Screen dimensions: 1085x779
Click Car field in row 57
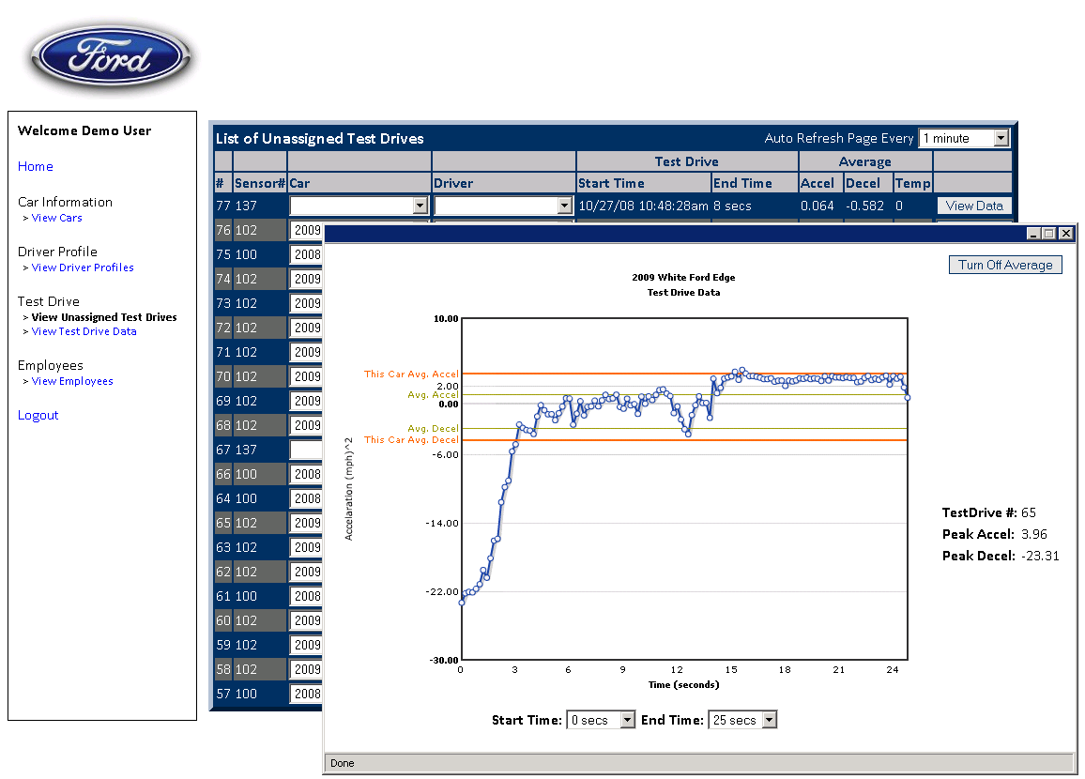tap(306, 694)
